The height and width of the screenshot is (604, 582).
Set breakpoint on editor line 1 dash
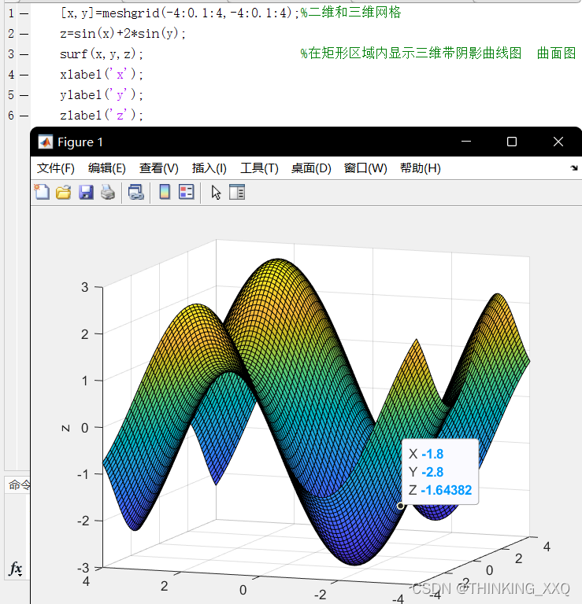24,14
